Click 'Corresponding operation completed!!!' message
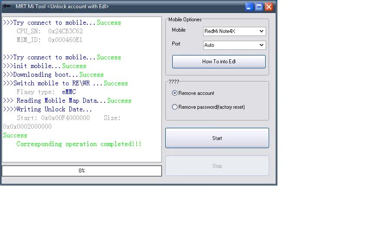 [x=79, y=144]
